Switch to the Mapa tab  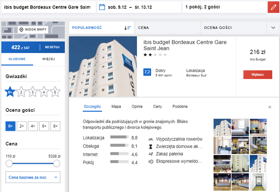tap(116, 107)
